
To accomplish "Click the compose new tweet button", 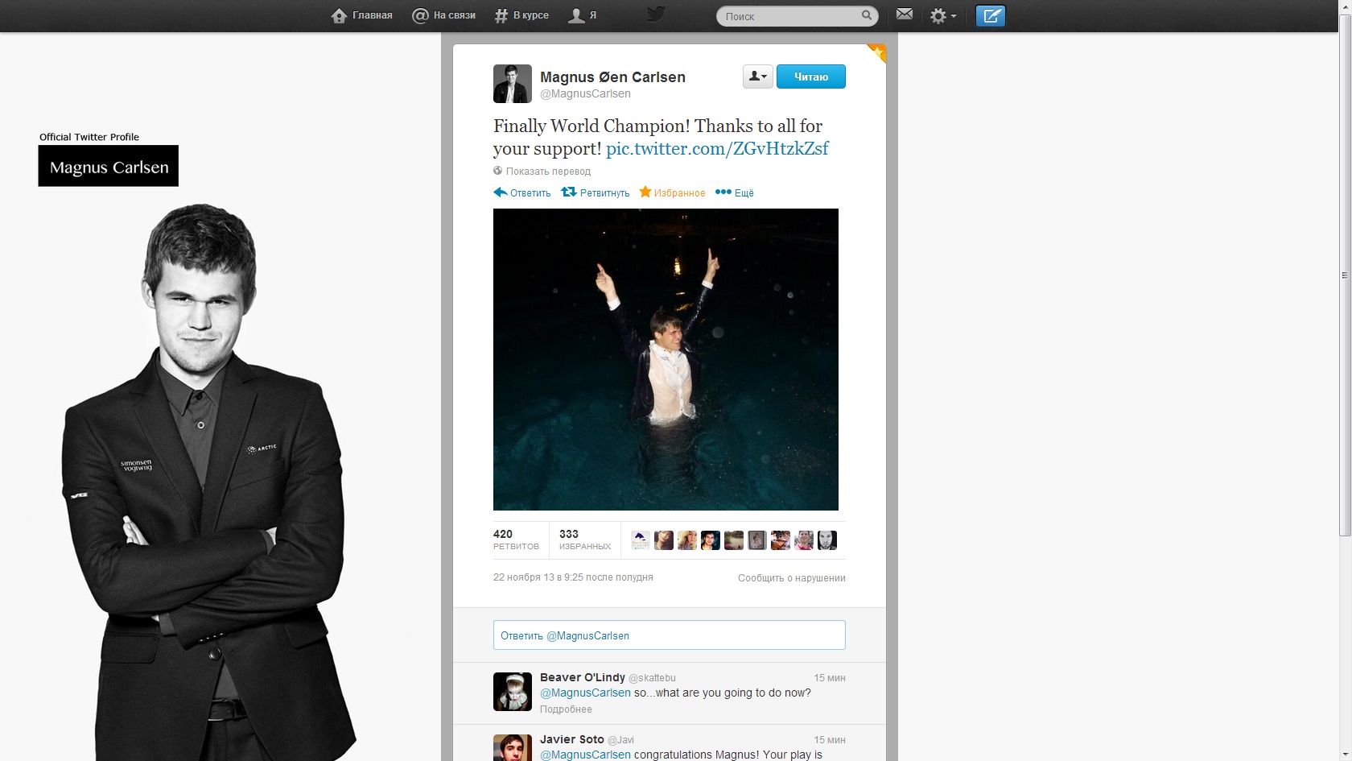I will click(990, 15).
